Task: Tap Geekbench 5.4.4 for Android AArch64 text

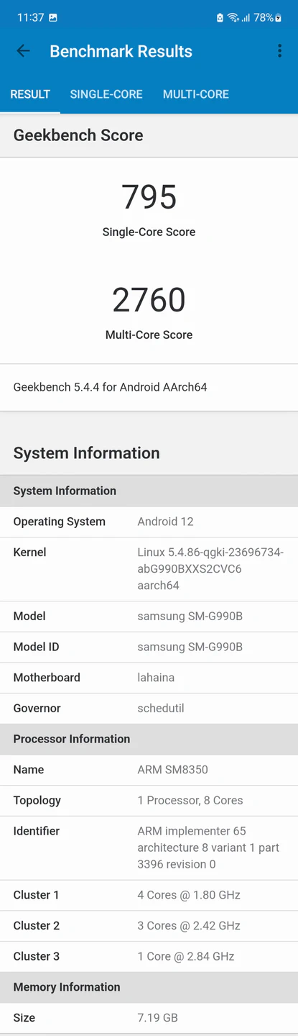Action: [x=110, y=387]
